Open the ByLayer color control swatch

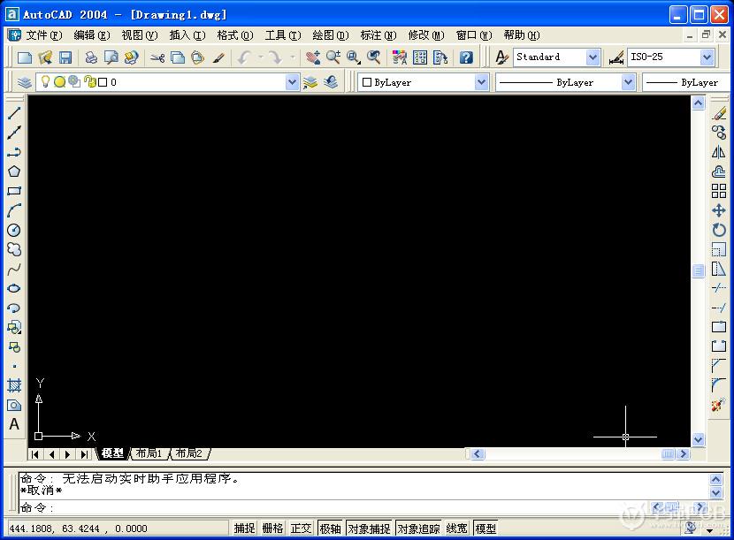(424, 82)
